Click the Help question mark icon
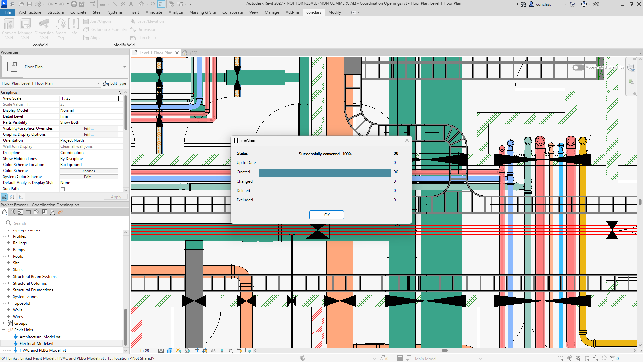This screenshot has height=362, width=643. (x=584, y=4)
